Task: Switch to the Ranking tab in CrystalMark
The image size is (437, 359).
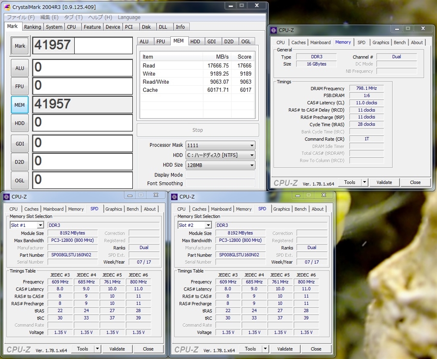Action: point(32,27)
